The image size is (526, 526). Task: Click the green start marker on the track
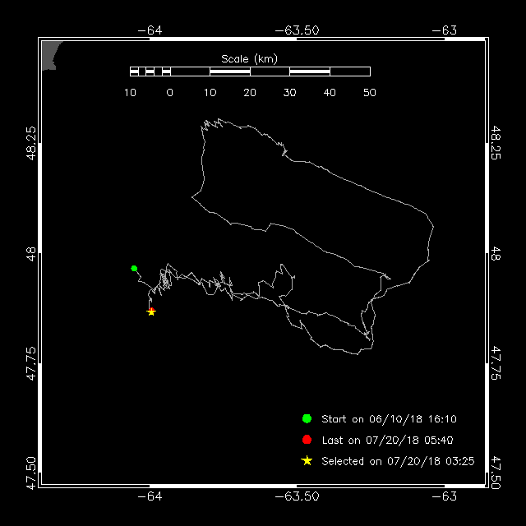click(134, 269)
